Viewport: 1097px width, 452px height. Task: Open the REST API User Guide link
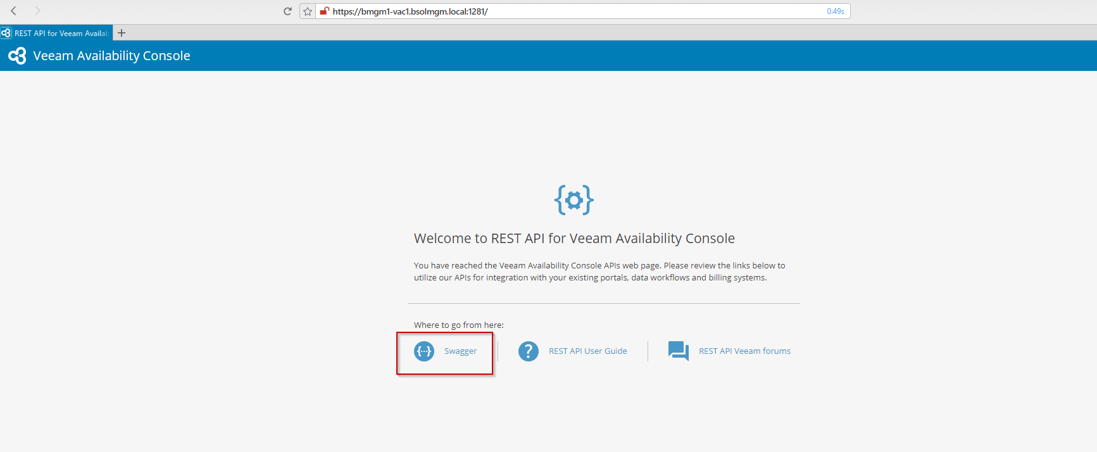click(588, 351)
